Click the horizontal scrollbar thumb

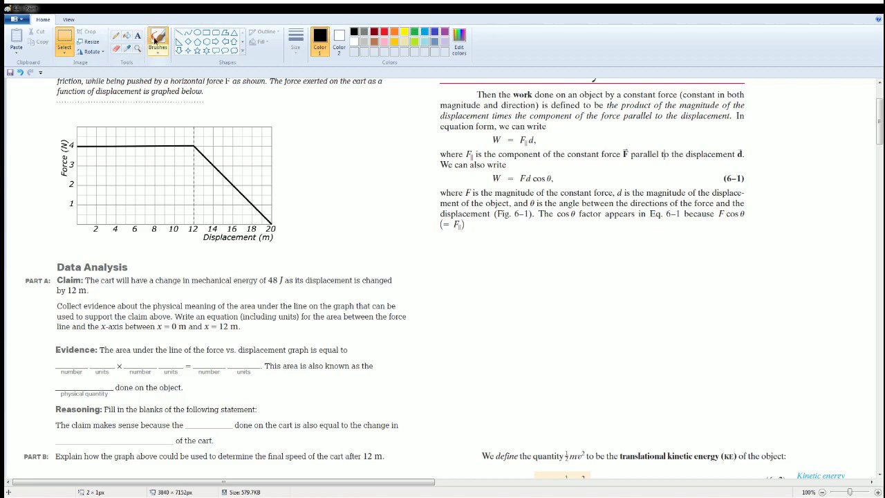coord(224,482)
